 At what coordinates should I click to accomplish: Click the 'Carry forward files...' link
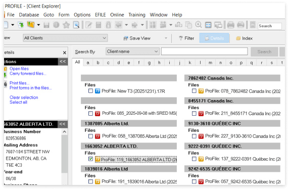(28, 74)
